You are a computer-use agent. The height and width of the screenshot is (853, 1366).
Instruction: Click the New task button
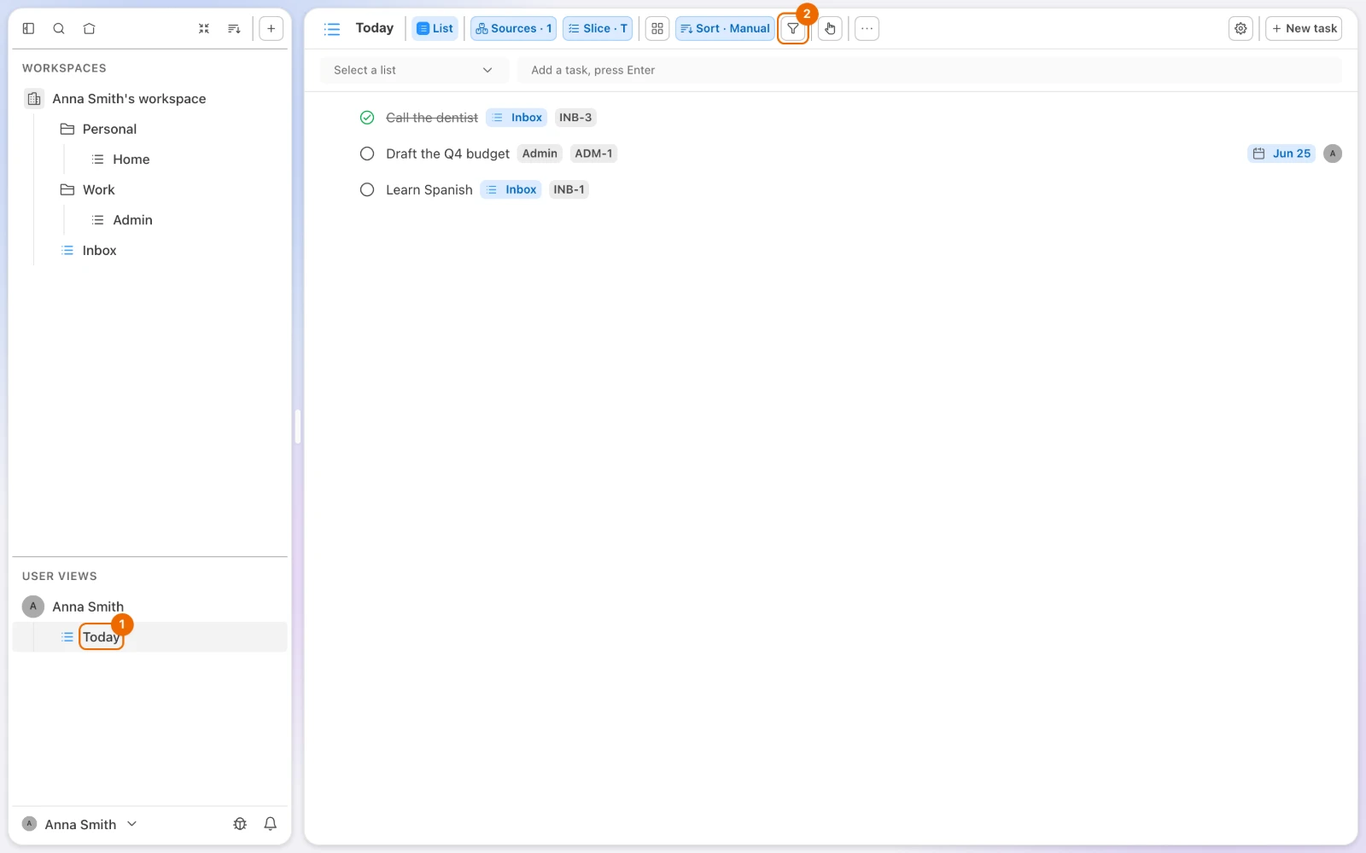pos(1304,28)
